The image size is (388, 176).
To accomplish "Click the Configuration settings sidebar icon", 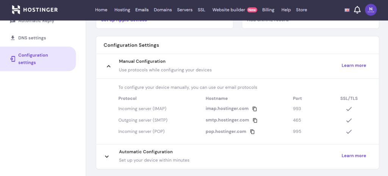I will coord(13,59).
